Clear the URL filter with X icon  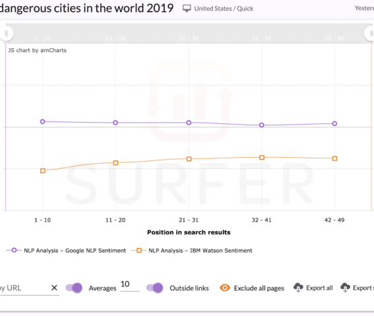54,288
